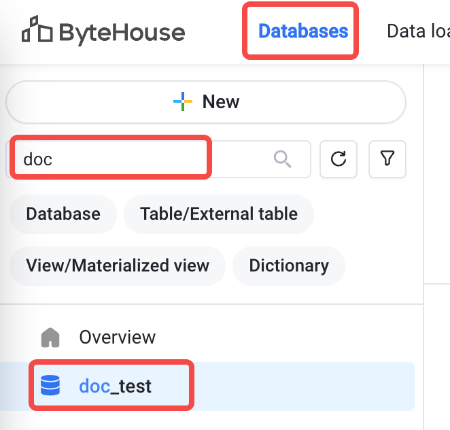
Task: Click the ByteHouse wordmark text
Action: point(122,33)
